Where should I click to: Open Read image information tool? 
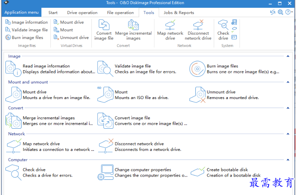coord(50,69)
